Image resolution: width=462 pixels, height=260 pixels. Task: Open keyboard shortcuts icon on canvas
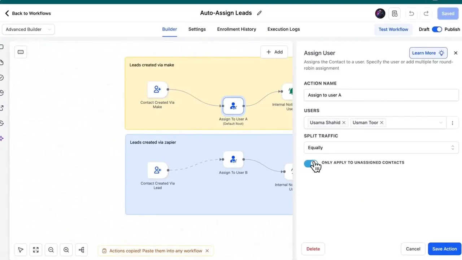pyautogui.click(x=21, y=52)
